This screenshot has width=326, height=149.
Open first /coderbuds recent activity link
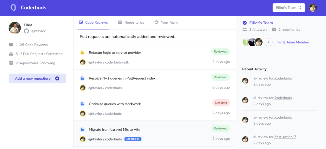click(283, 78)
